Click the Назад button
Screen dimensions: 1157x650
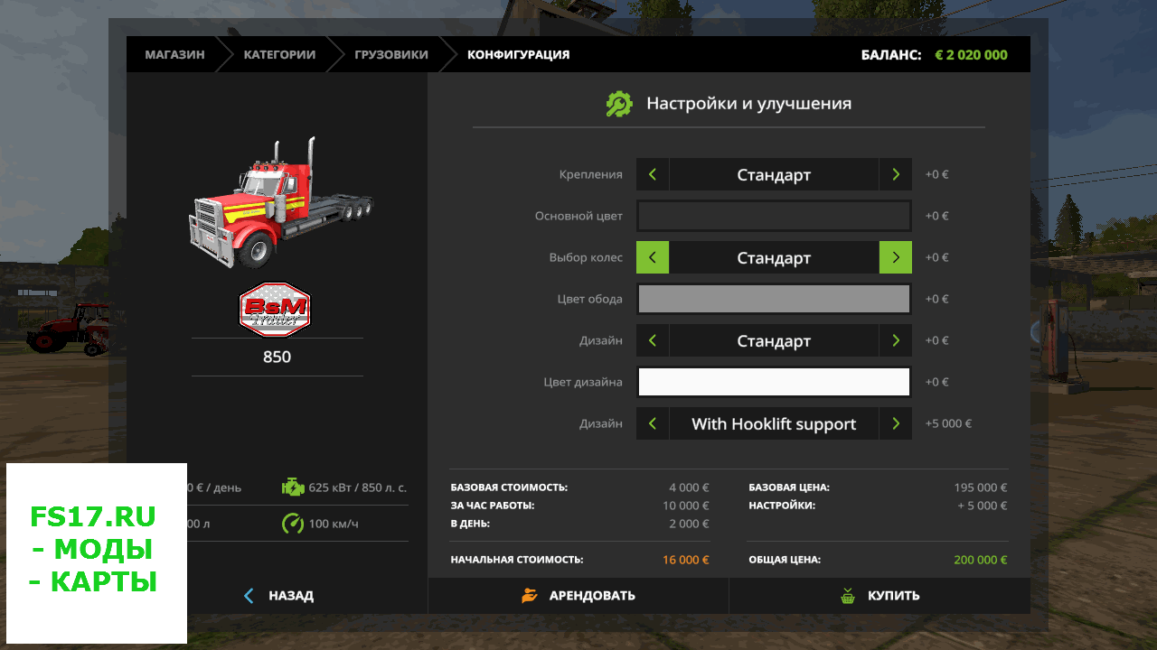277,596
